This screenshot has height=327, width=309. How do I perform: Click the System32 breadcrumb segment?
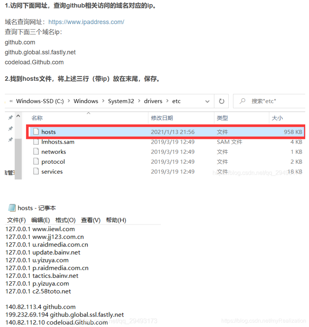121,101
